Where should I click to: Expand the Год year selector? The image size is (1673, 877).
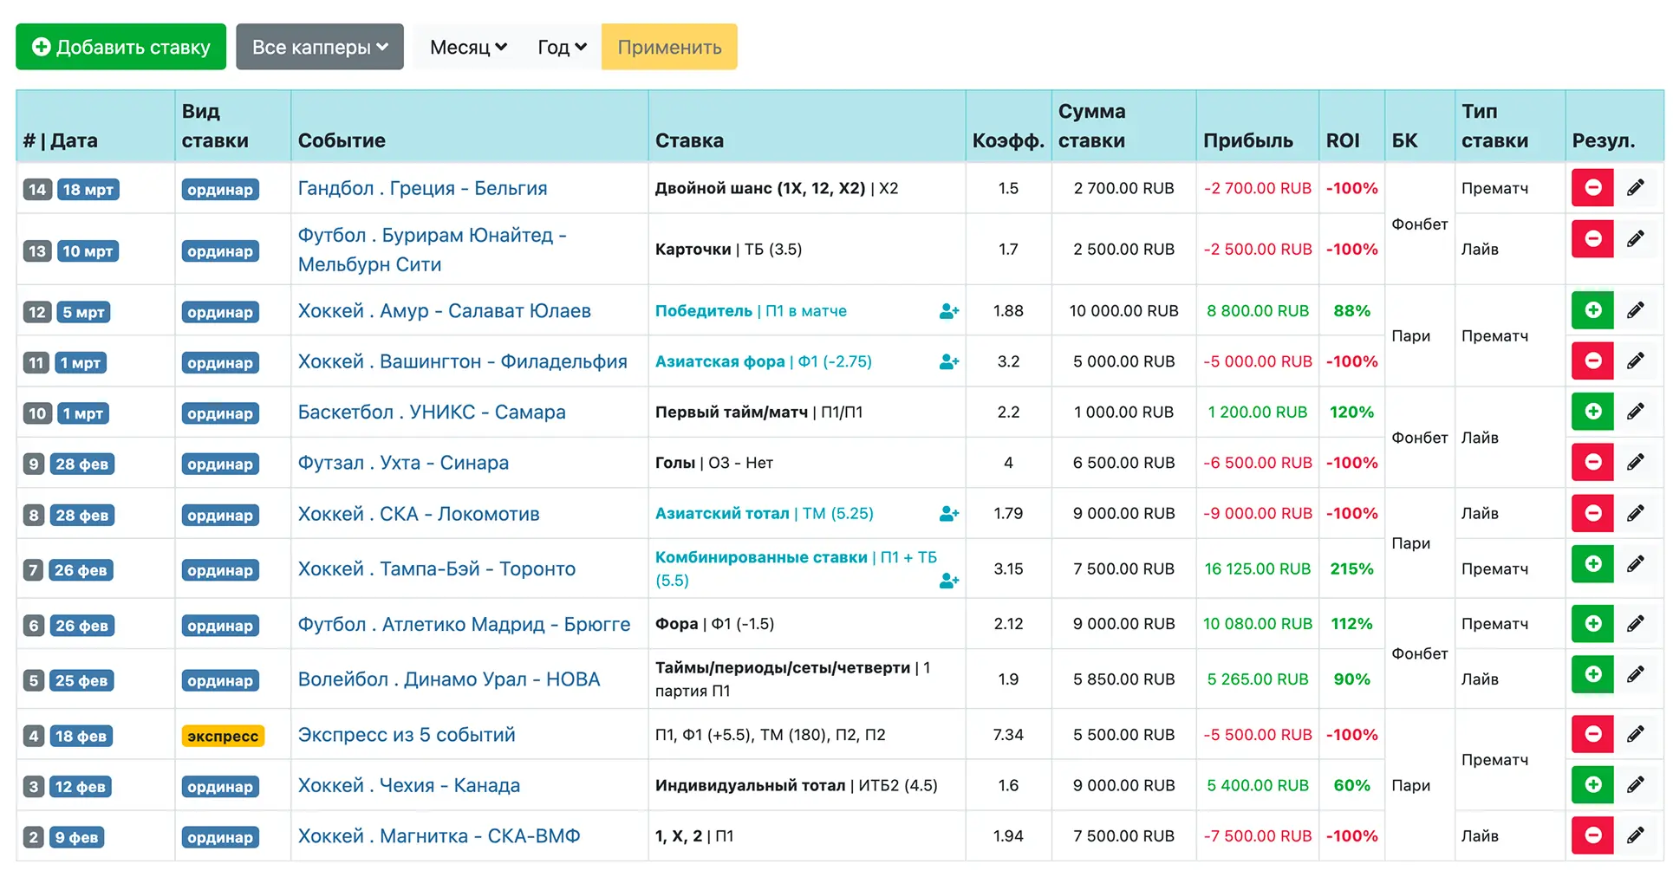click(561, 47)
